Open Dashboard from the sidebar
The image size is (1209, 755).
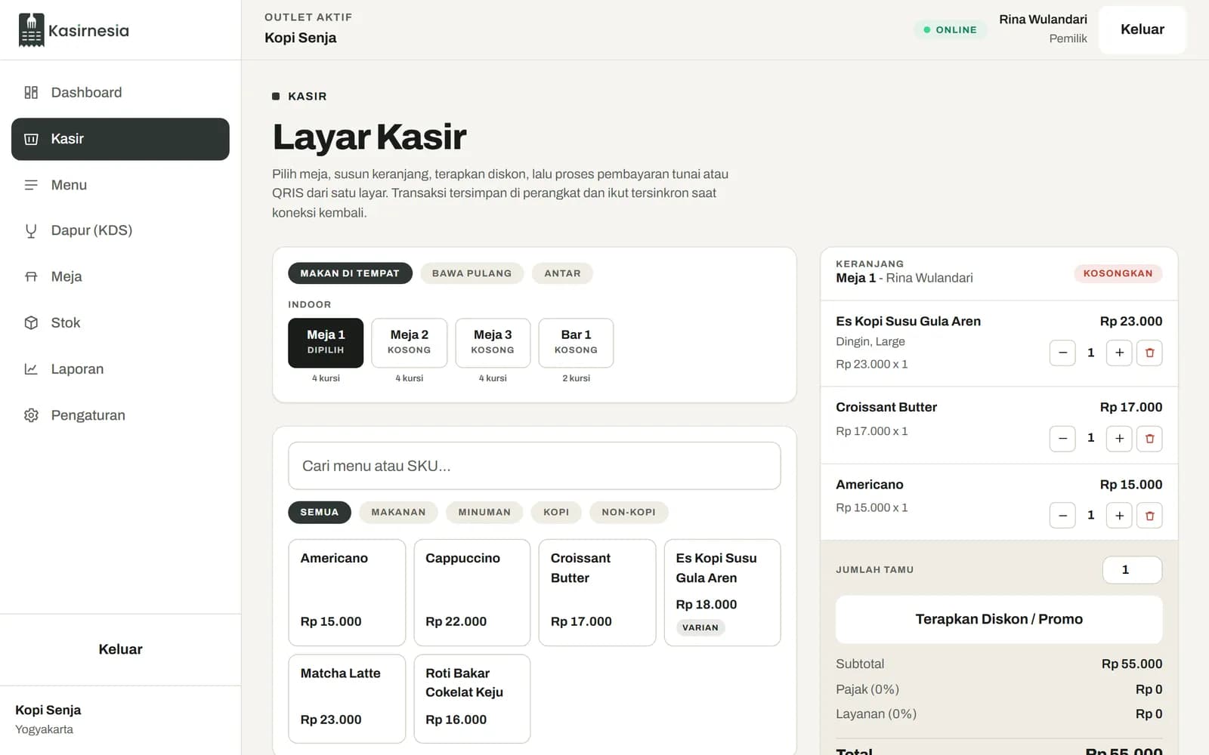tap(120, 92)
